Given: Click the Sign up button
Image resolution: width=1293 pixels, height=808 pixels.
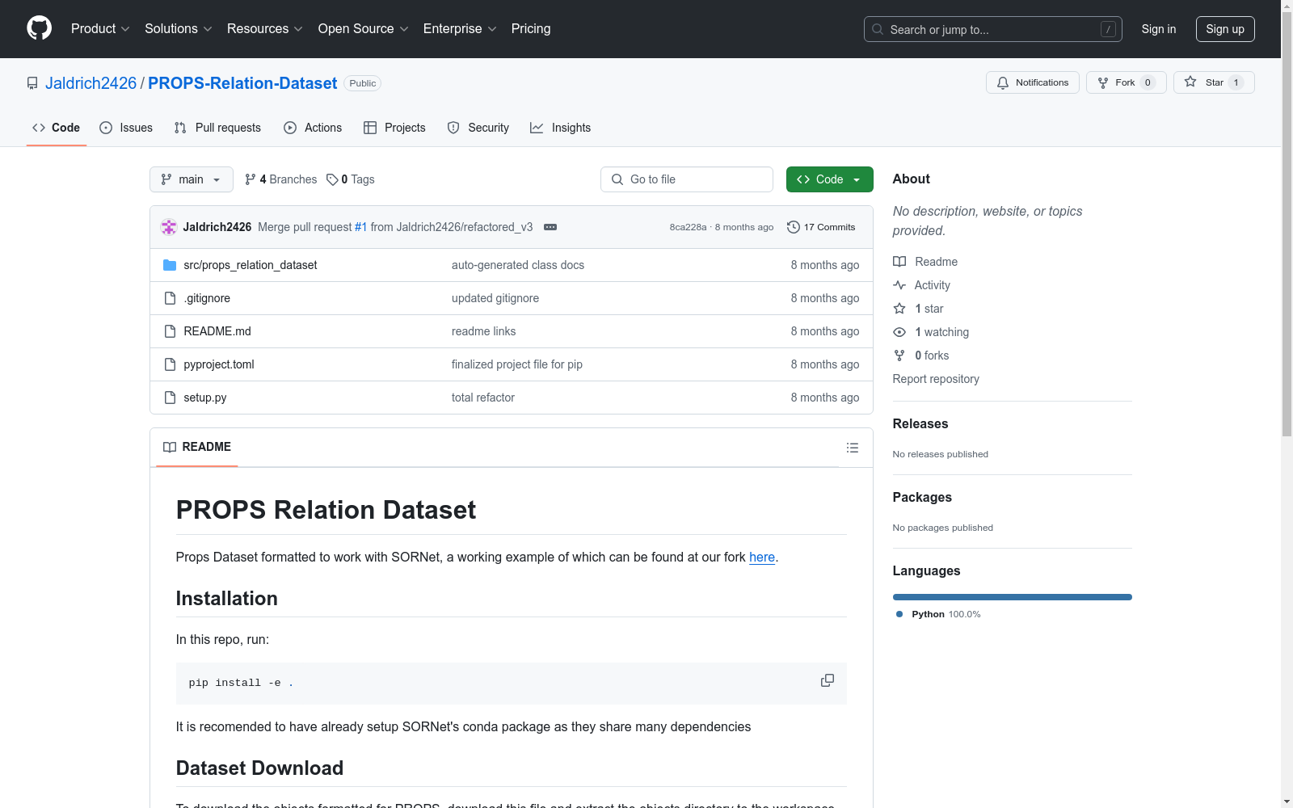Looking at the screenshot, I should (1225, 29).
